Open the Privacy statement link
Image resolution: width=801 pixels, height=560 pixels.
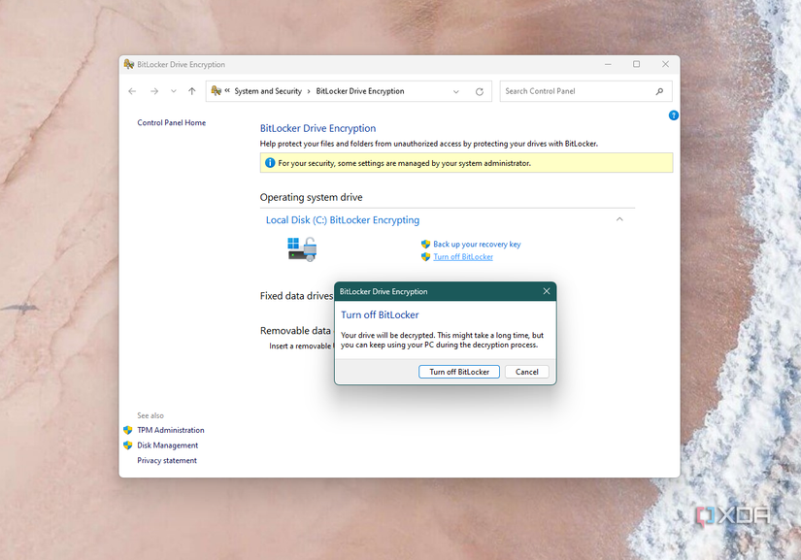tap(167, 460)
